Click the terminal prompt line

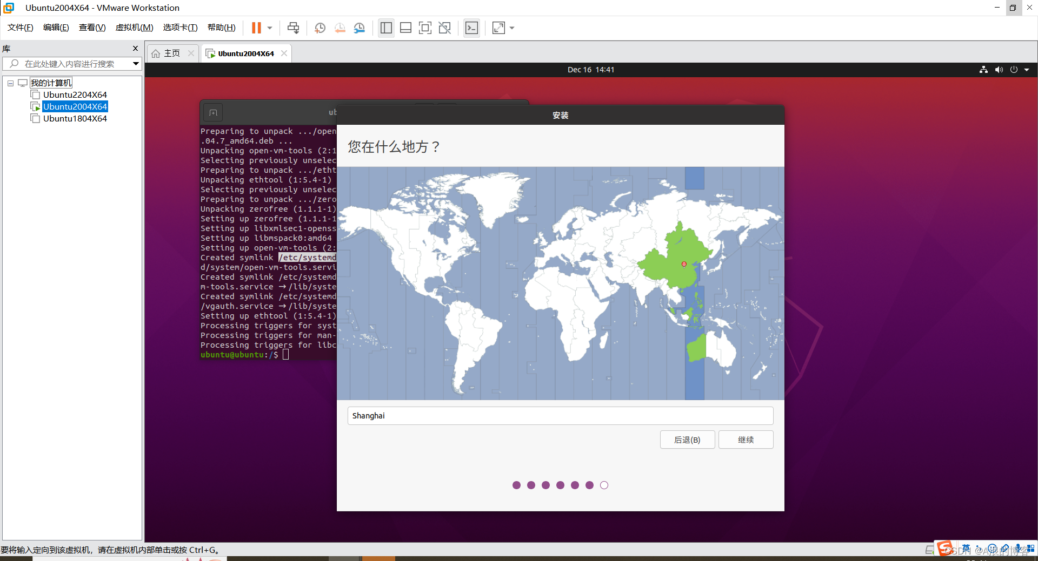point(244,355)
